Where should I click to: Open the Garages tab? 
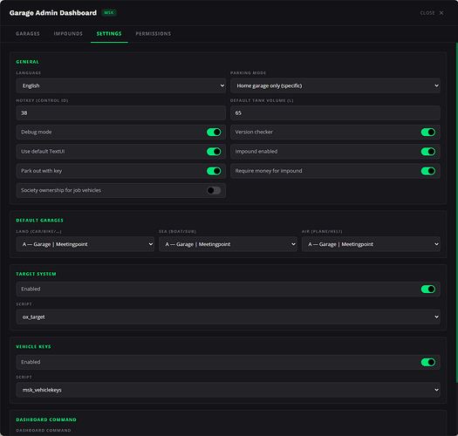[28, 34]
